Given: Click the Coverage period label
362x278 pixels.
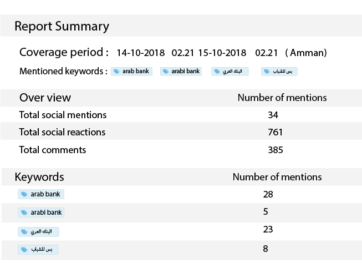Looking at the screenshot, I should click(64, 53).
